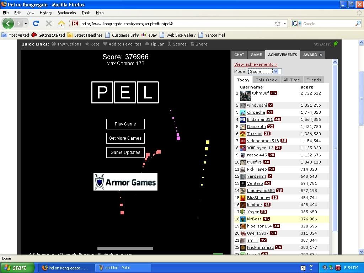Open the Edit menu

[17, 13]
